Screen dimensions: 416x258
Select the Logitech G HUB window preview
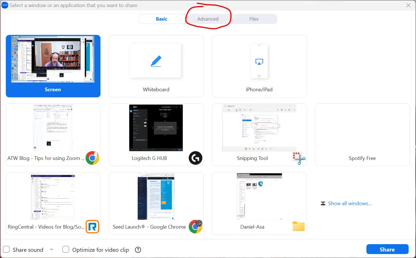click(156, 128)
